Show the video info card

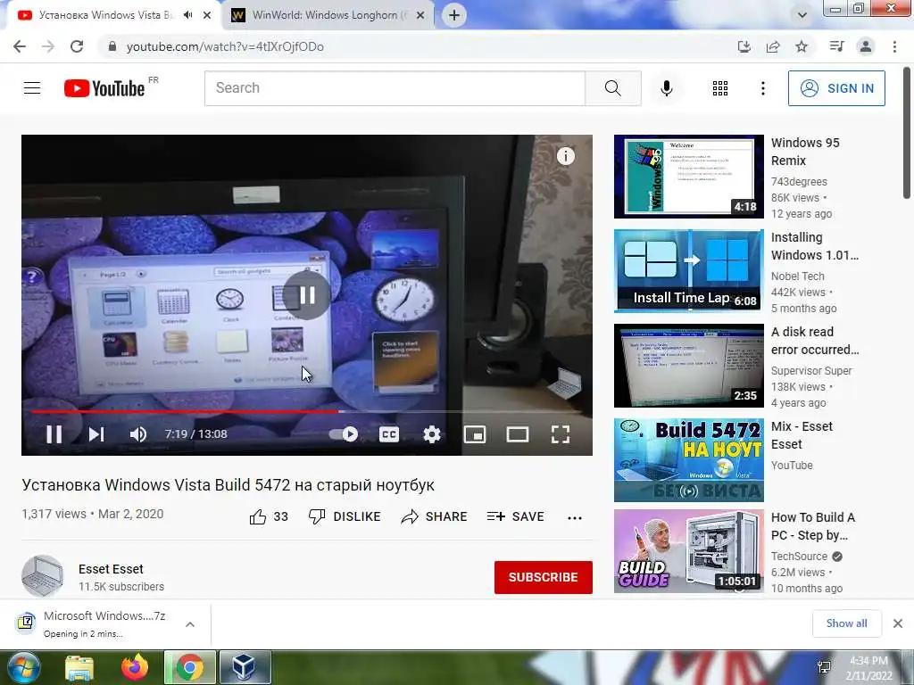(565, 156)
